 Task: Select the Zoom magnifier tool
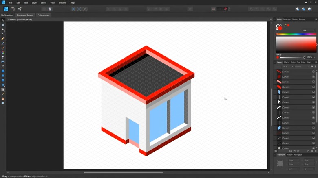pyautogui.click(x=3, y=103)
